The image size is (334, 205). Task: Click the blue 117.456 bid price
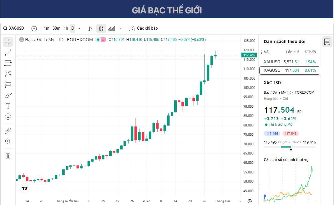tap(272, 134)
